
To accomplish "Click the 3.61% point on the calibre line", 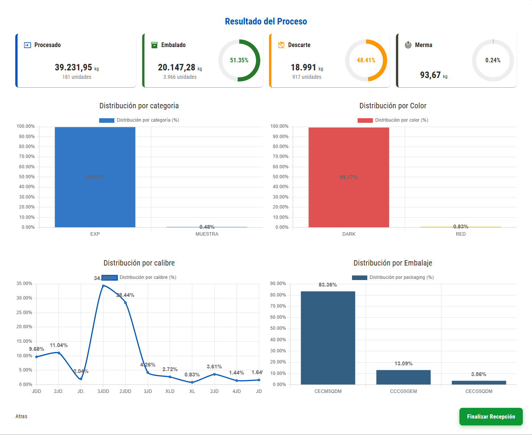I will coord(214,374).
